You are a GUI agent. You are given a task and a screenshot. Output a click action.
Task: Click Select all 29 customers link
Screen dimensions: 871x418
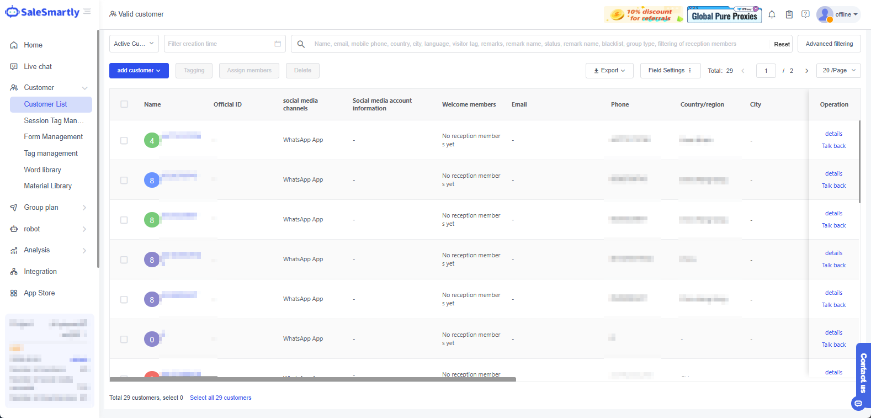[220, 398]
